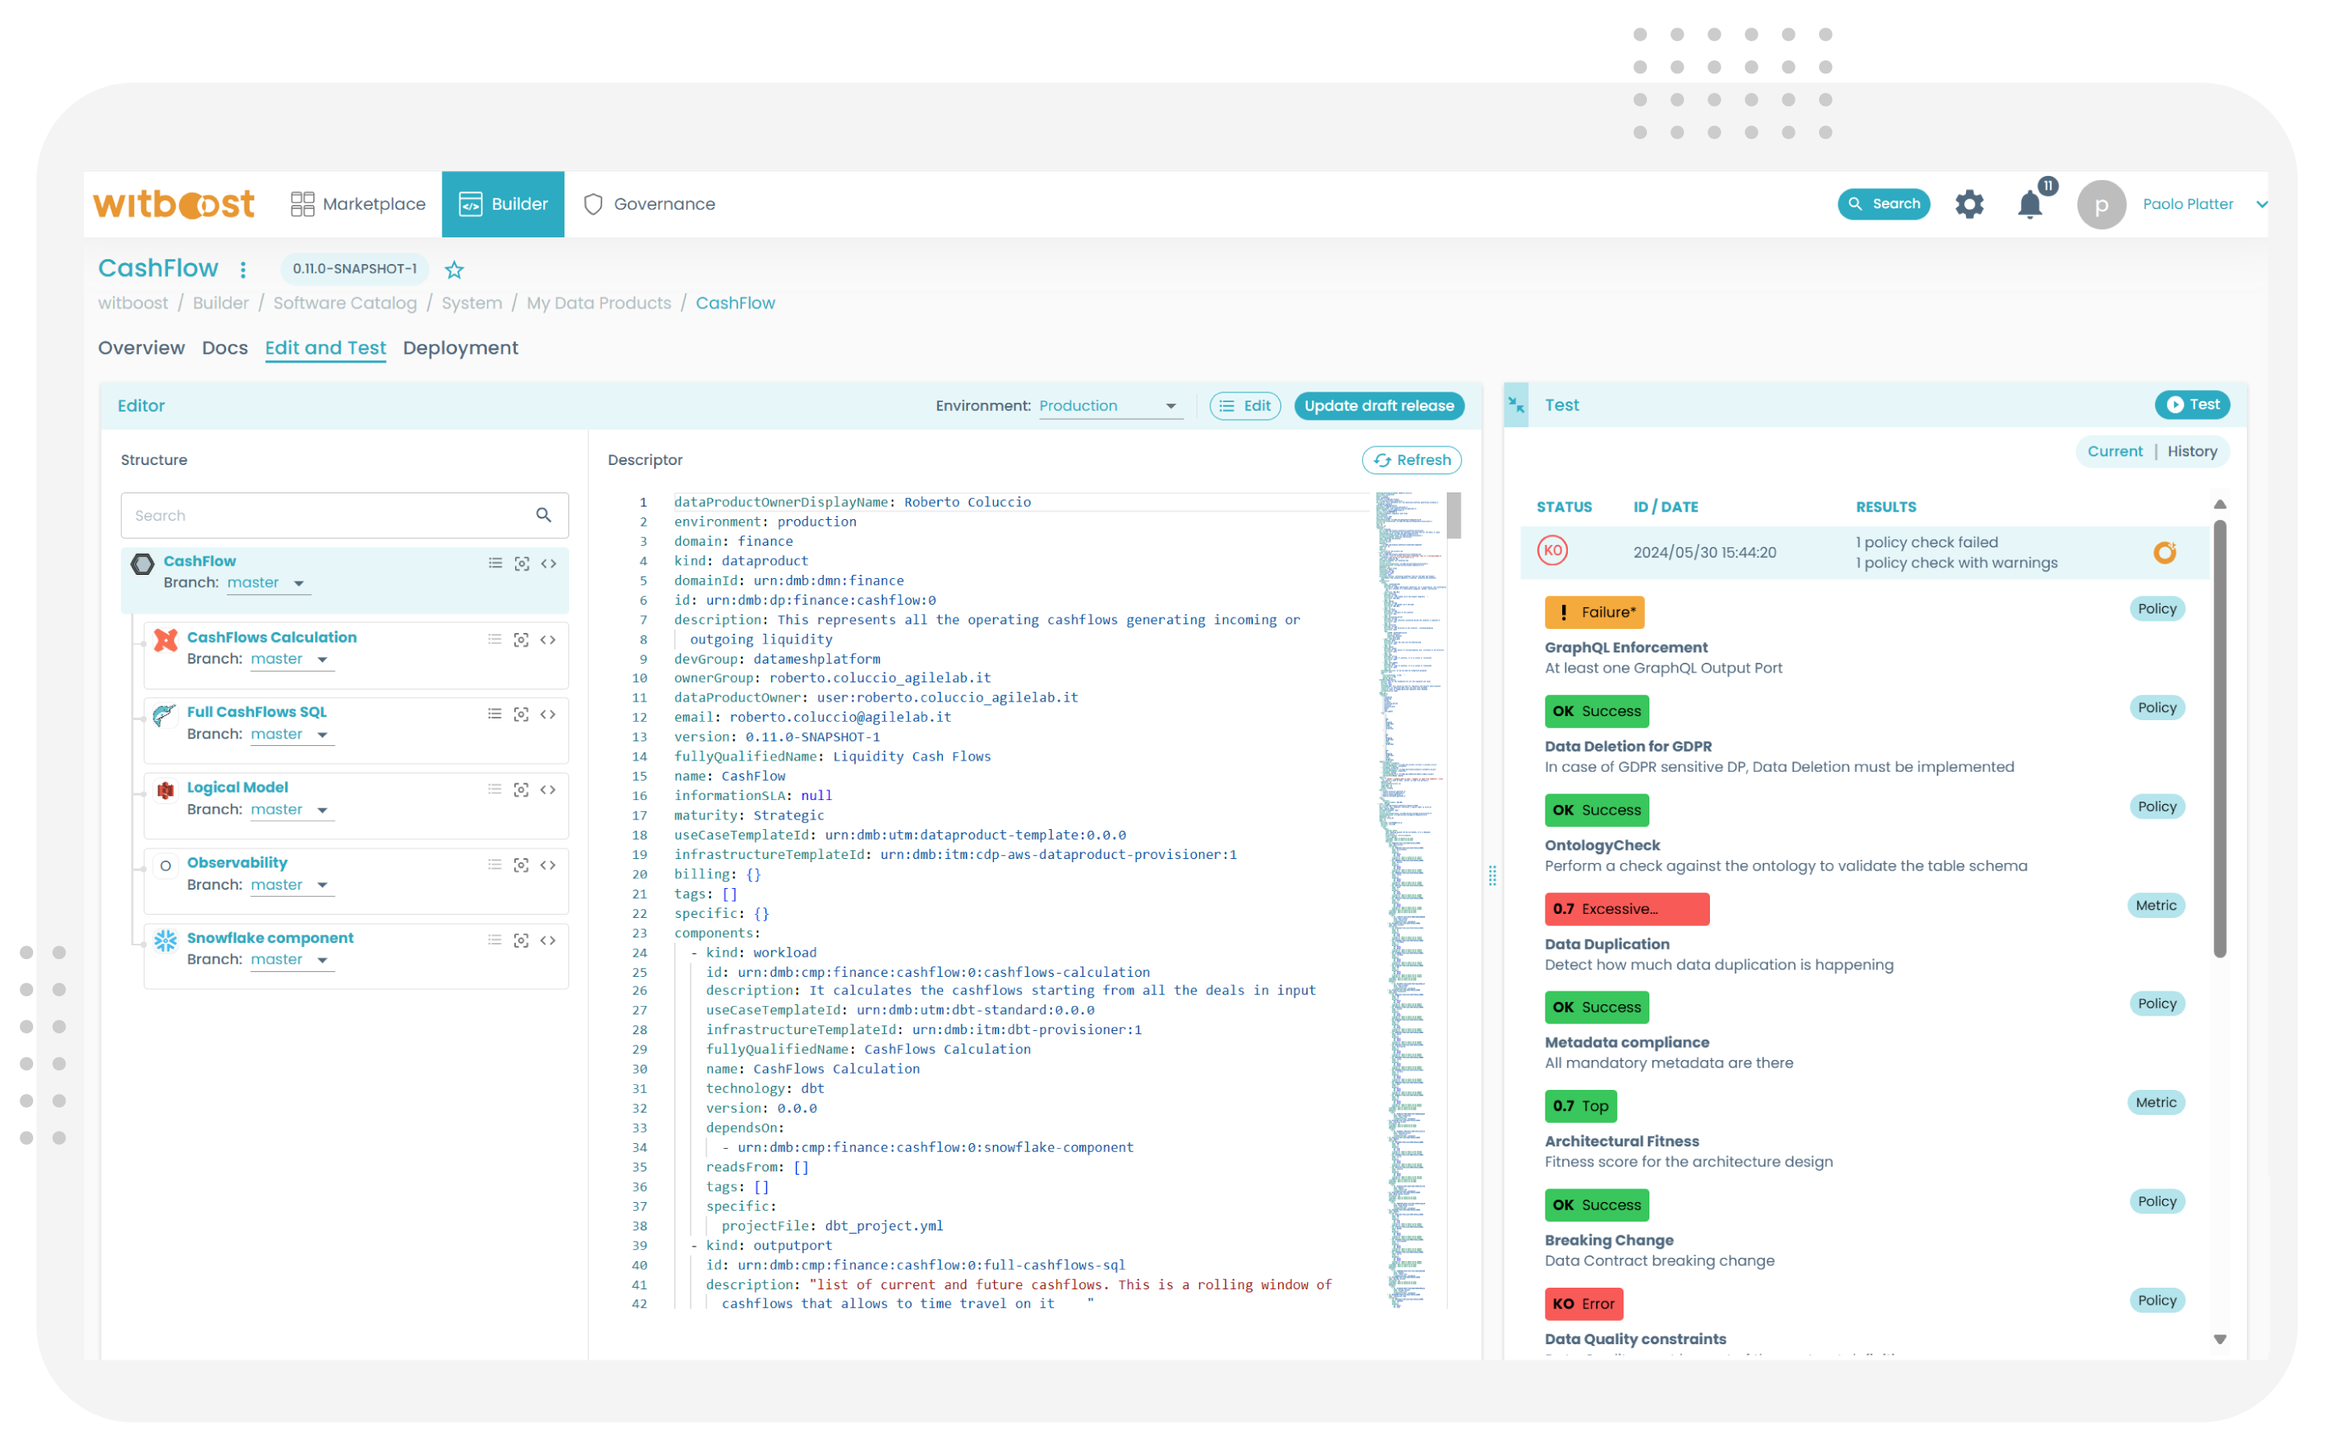
Task: Switch to the History view in Test panel
Action: tap(2192, 450)
